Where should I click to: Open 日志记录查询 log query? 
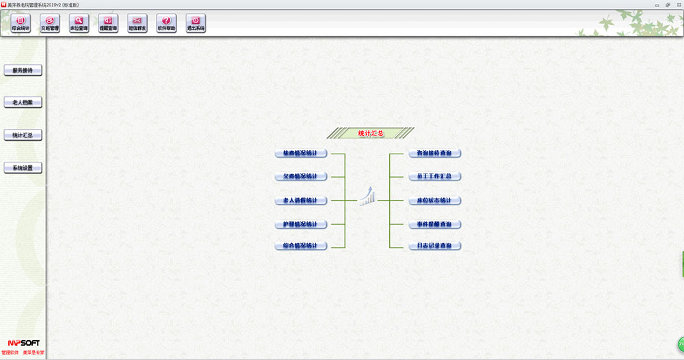point(435,246)
